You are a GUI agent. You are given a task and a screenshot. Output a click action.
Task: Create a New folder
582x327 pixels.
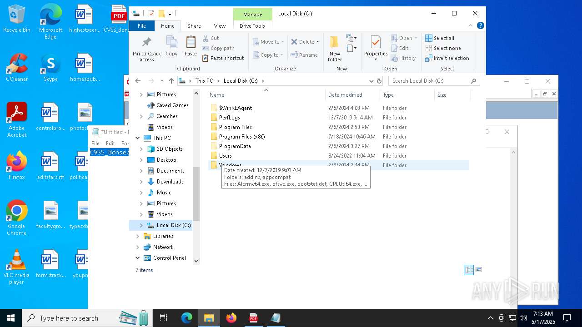point(335,49)
